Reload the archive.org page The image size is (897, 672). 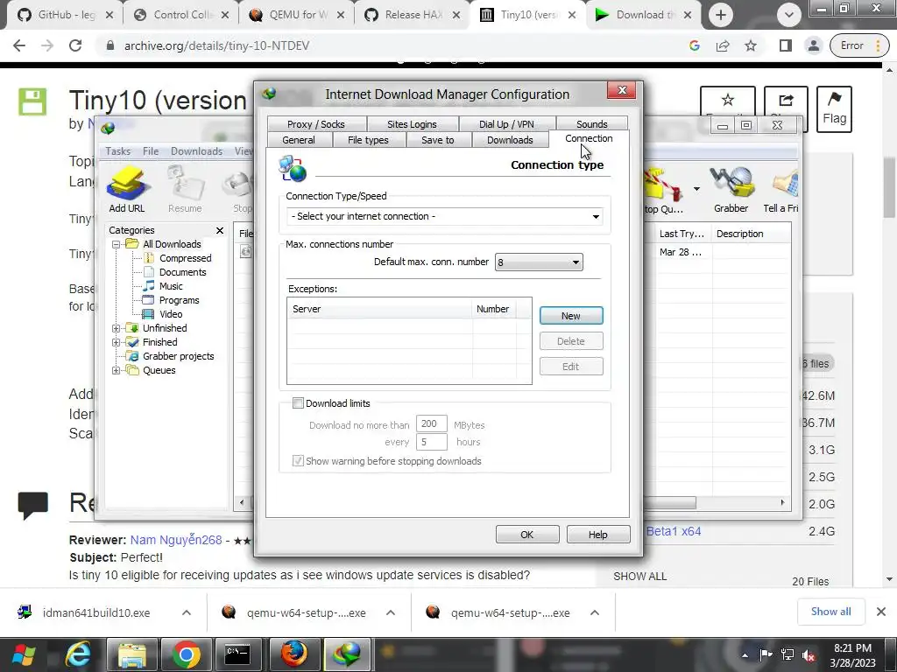[x=75, y=45]
